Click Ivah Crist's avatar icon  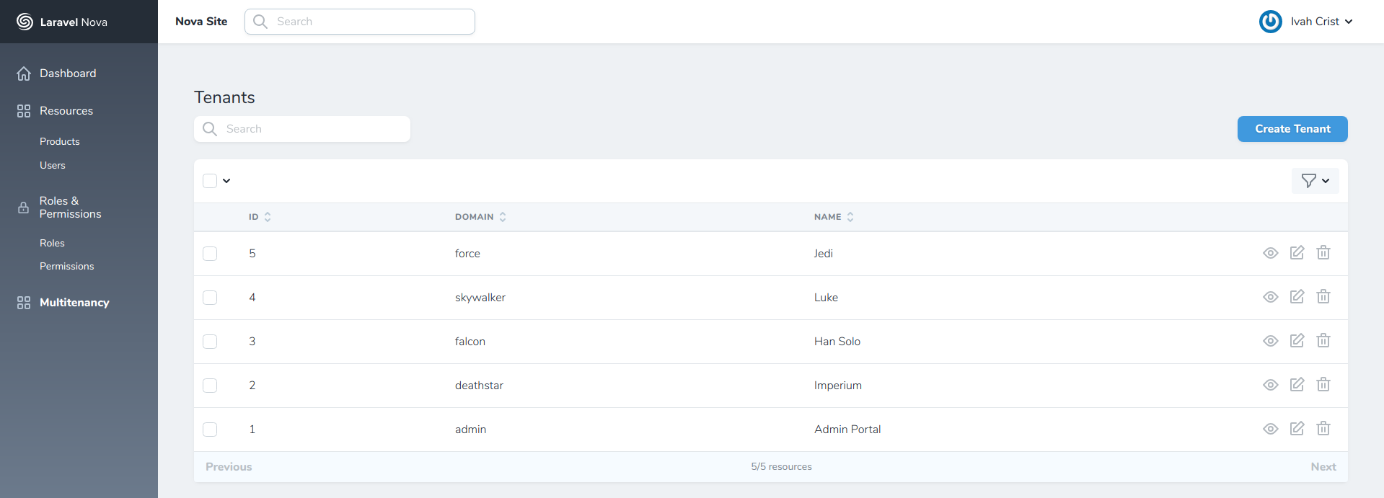click(1271, 22)
